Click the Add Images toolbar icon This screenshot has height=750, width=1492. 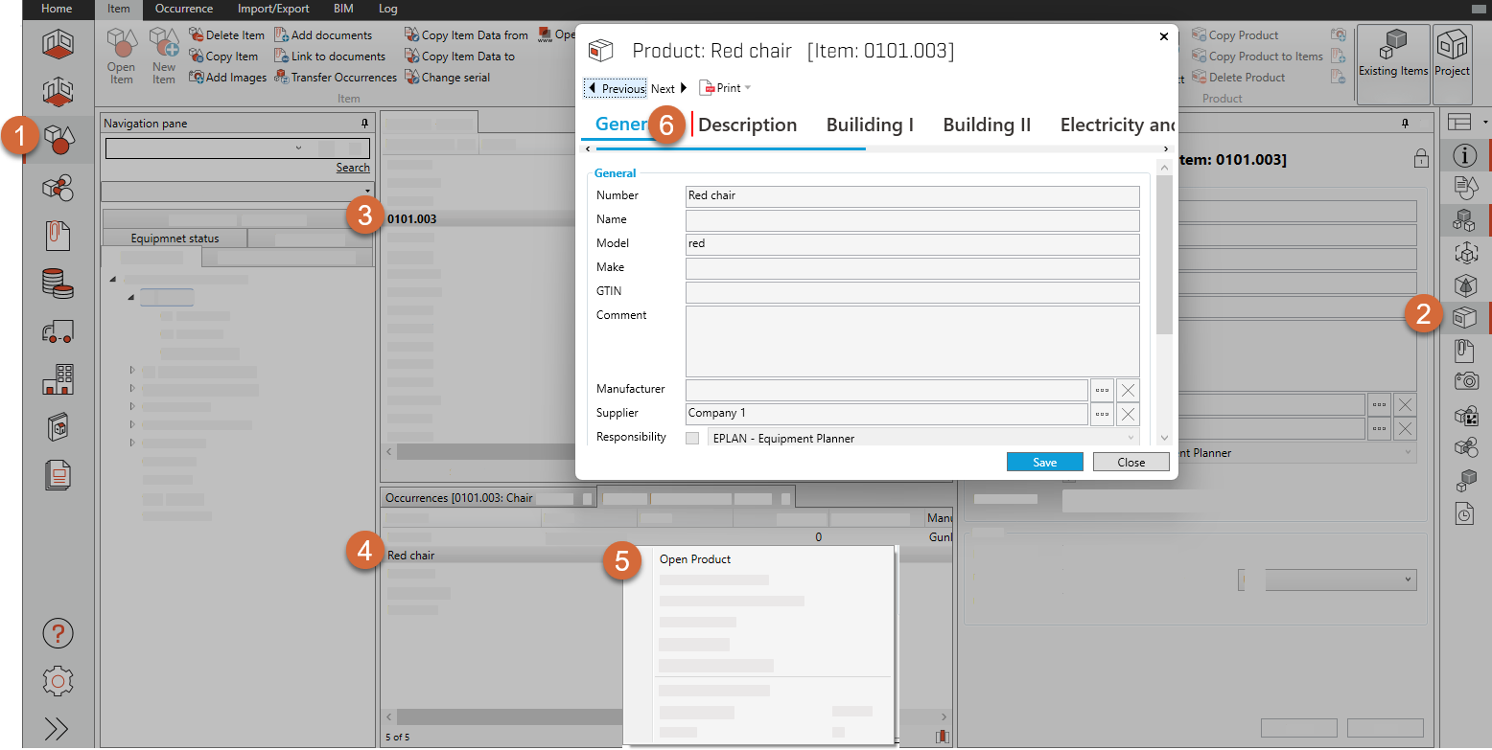[197, 78]
